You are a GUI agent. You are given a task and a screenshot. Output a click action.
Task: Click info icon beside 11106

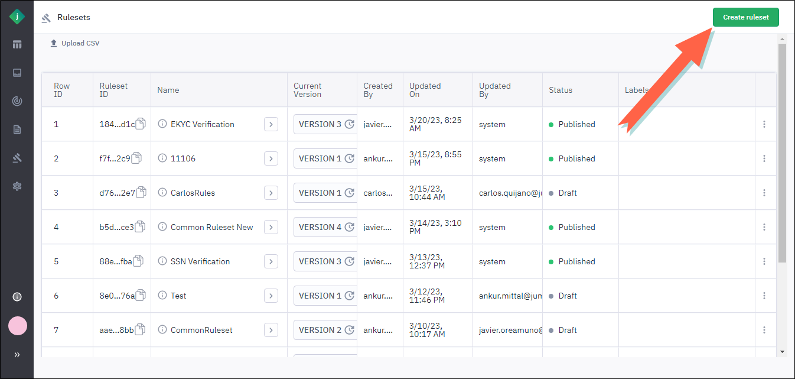(162, 158)
